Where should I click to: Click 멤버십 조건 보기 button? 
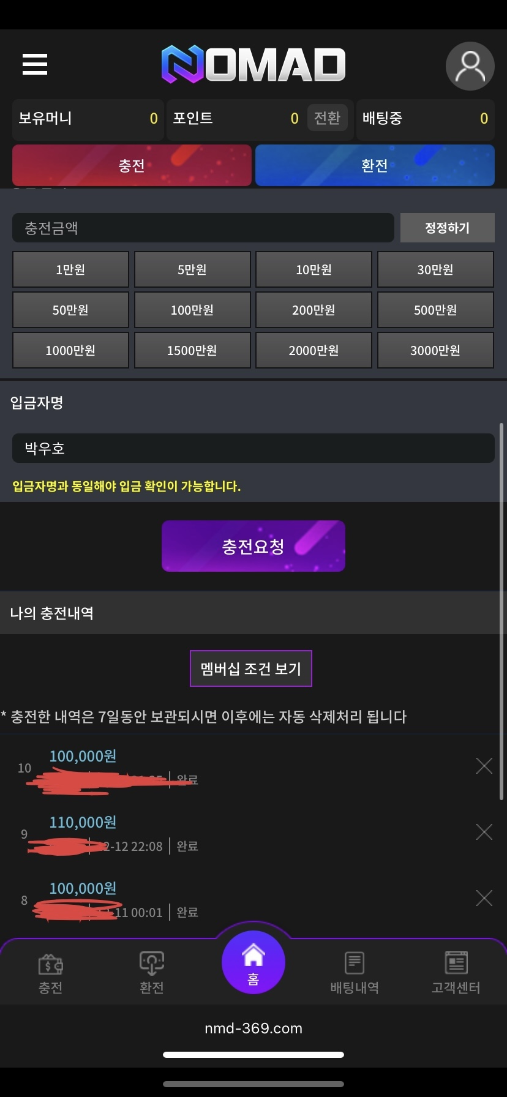tap(251, 668)
